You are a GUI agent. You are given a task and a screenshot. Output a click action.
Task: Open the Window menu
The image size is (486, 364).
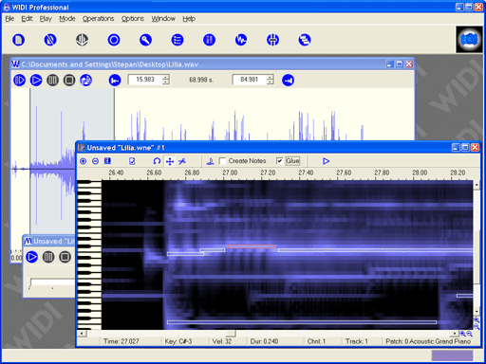[163, 19]
